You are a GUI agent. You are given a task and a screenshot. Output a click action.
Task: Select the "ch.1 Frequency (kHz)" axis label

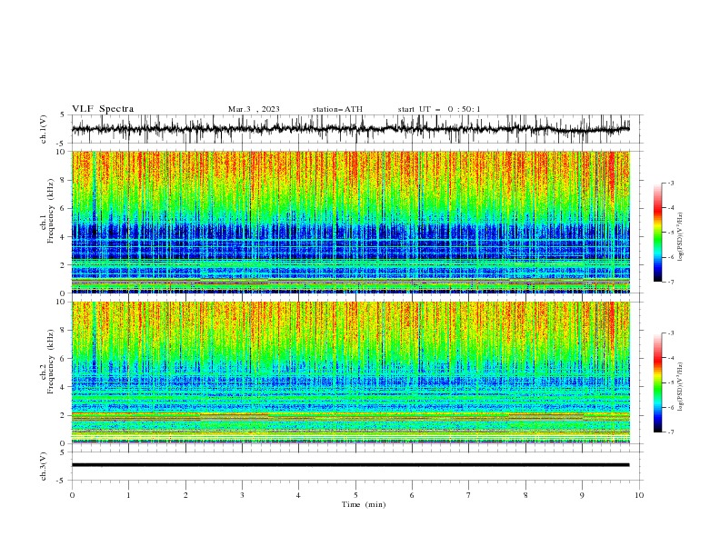(x=47, y=212)
